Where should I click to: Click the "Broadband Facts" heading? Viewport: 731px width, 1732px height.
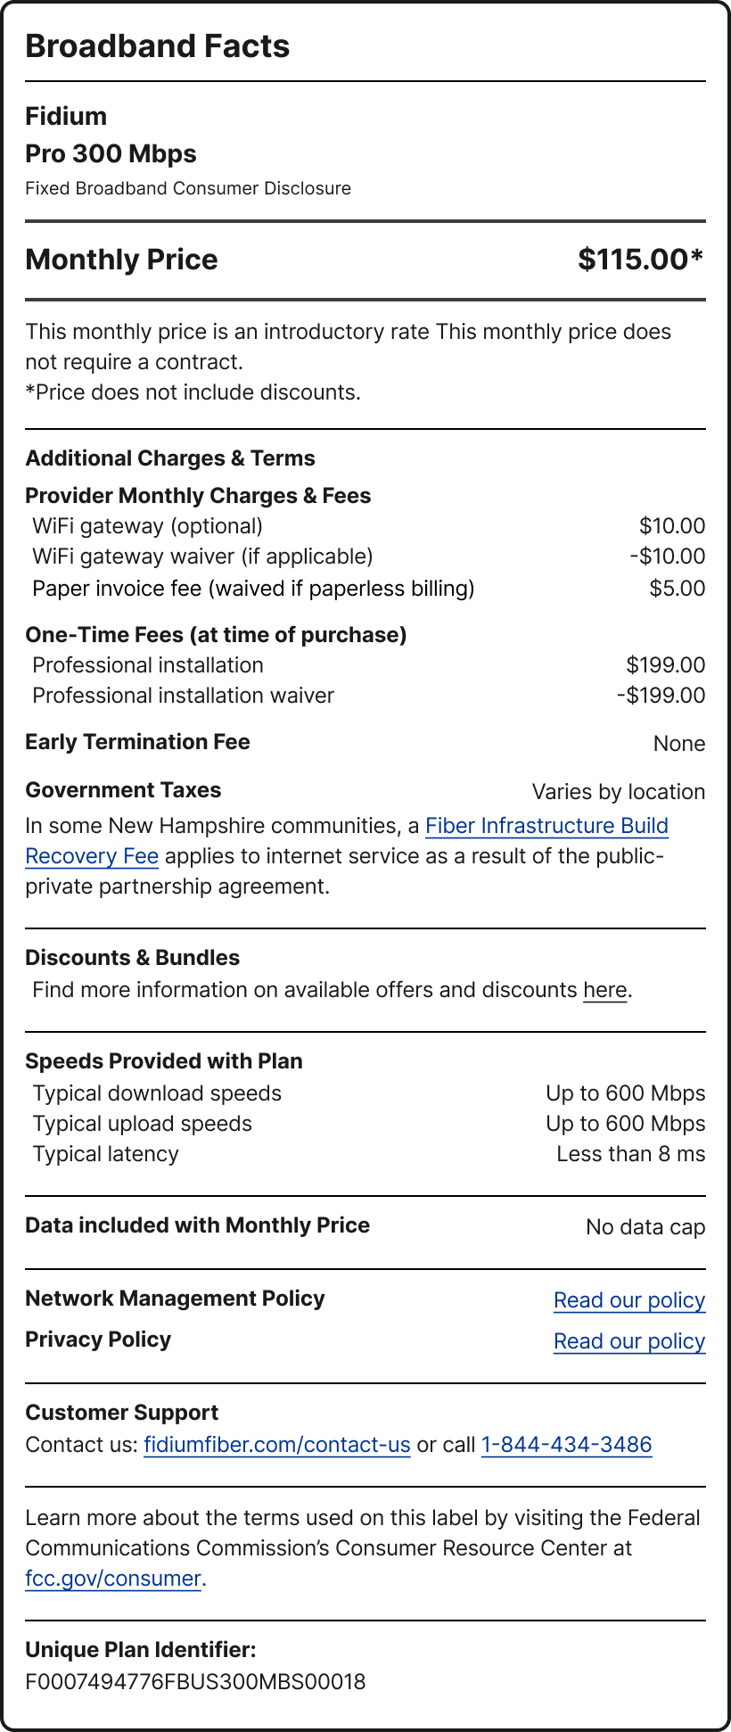coord(158,46)
